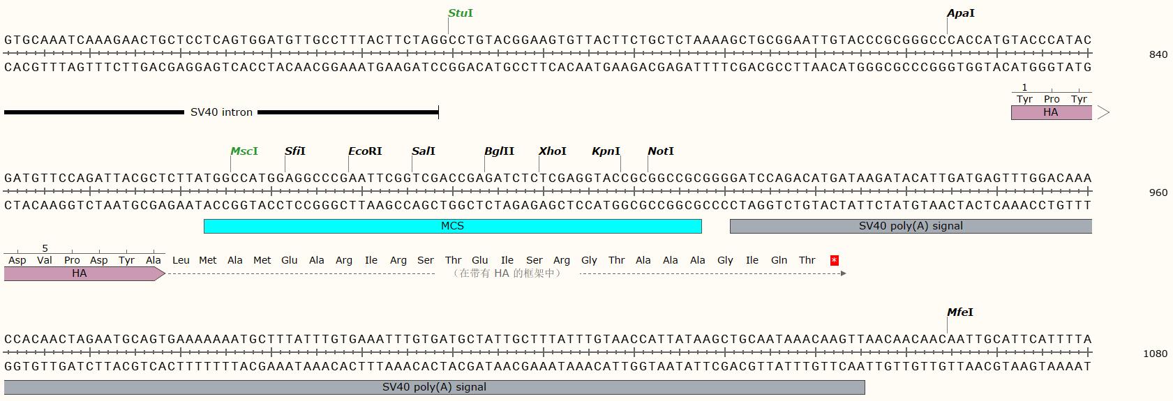Click the green MscI enzyme label
1173x401 pixels.
[x=244, y=151]
